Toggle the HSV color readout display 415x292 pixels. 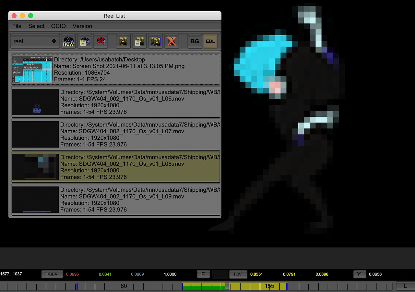pyautogui.click(x=238, y=274)
